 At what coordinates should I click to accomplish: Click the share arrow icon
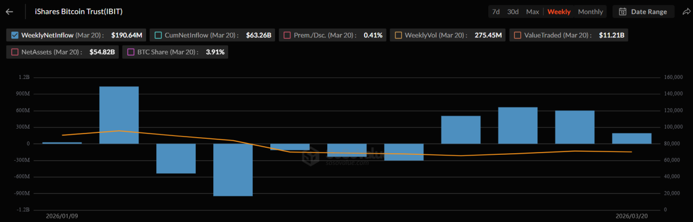coord(686,12)
